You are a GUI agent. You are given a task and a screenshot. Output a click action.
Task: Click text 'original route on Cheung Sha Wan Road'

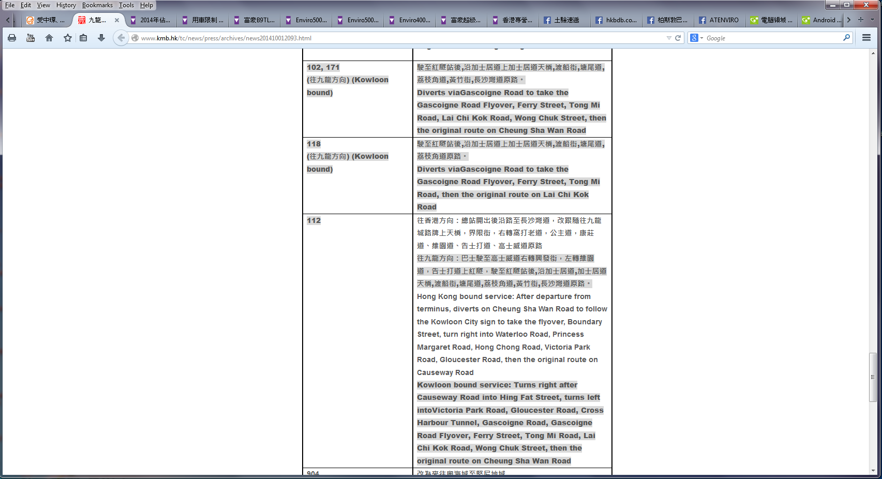pyautogui.click(x=494, y=461)
